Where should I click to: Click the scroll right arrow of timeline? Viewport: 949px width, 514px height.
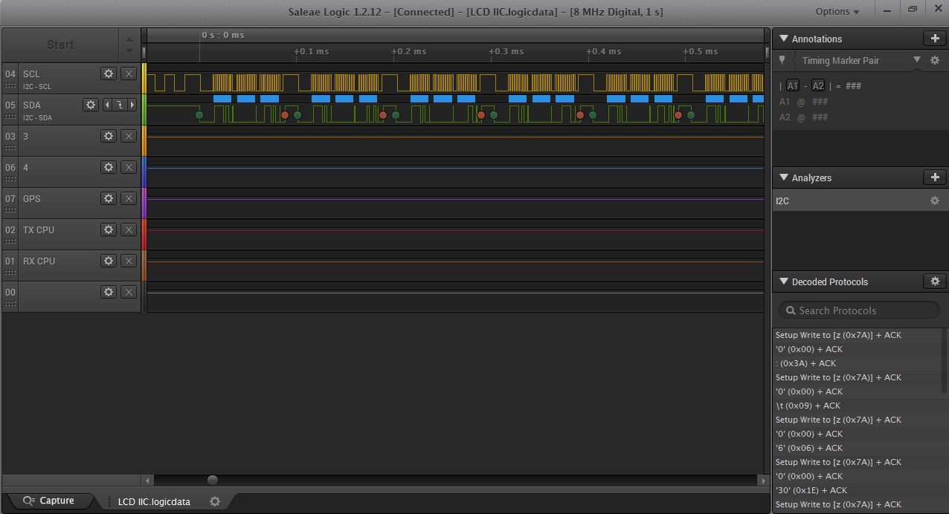[x=763, y=481]
